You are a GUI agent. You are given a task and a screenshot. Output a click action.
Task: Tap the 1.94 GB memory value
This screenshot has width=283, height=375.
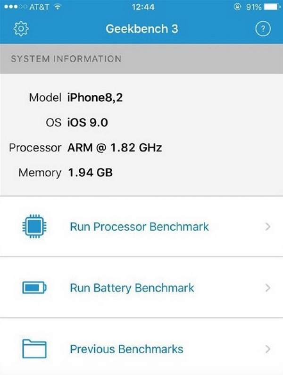(x=90, y=173)
